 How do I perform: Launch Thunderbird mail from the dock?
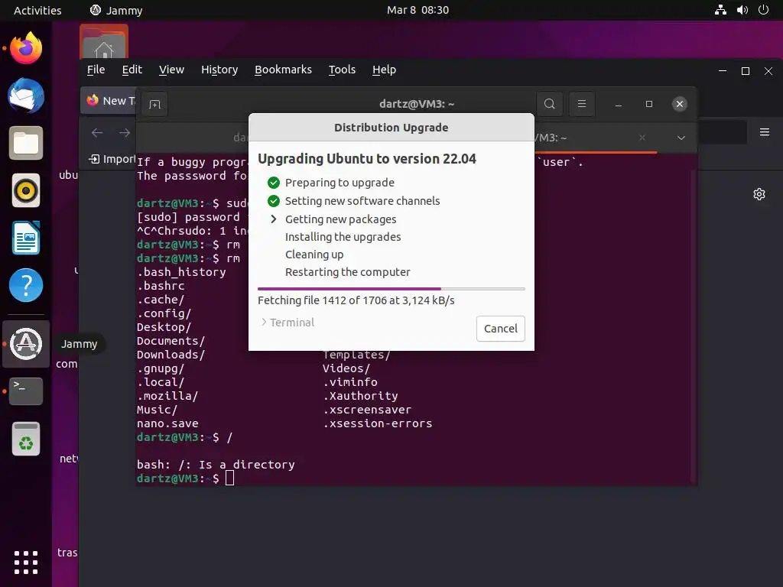(26, 96)
